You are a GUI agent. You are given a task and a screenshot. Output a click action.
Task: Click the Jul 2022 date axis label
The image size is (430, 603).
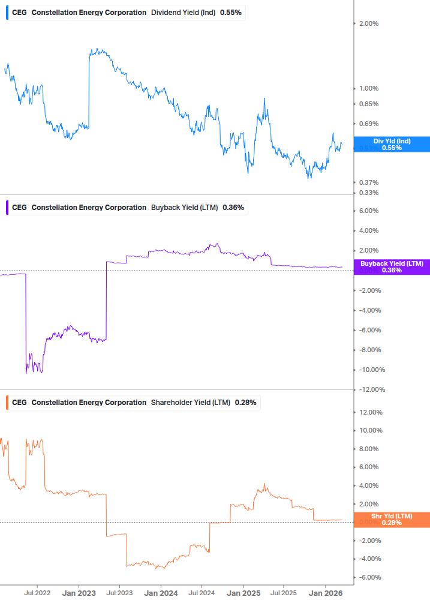coord(37,593)
